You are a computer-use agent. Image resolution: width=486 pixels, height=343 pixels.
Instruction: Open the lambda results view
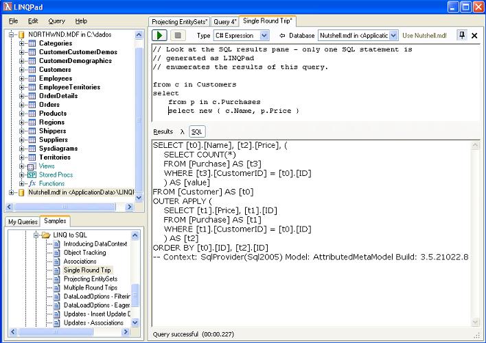(x=183, y=131)
